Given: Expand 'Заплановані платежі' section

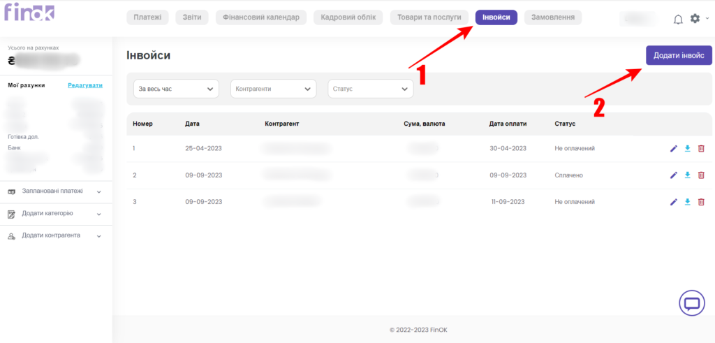Looking at the screenshot, I should click(x=54, y=191).
